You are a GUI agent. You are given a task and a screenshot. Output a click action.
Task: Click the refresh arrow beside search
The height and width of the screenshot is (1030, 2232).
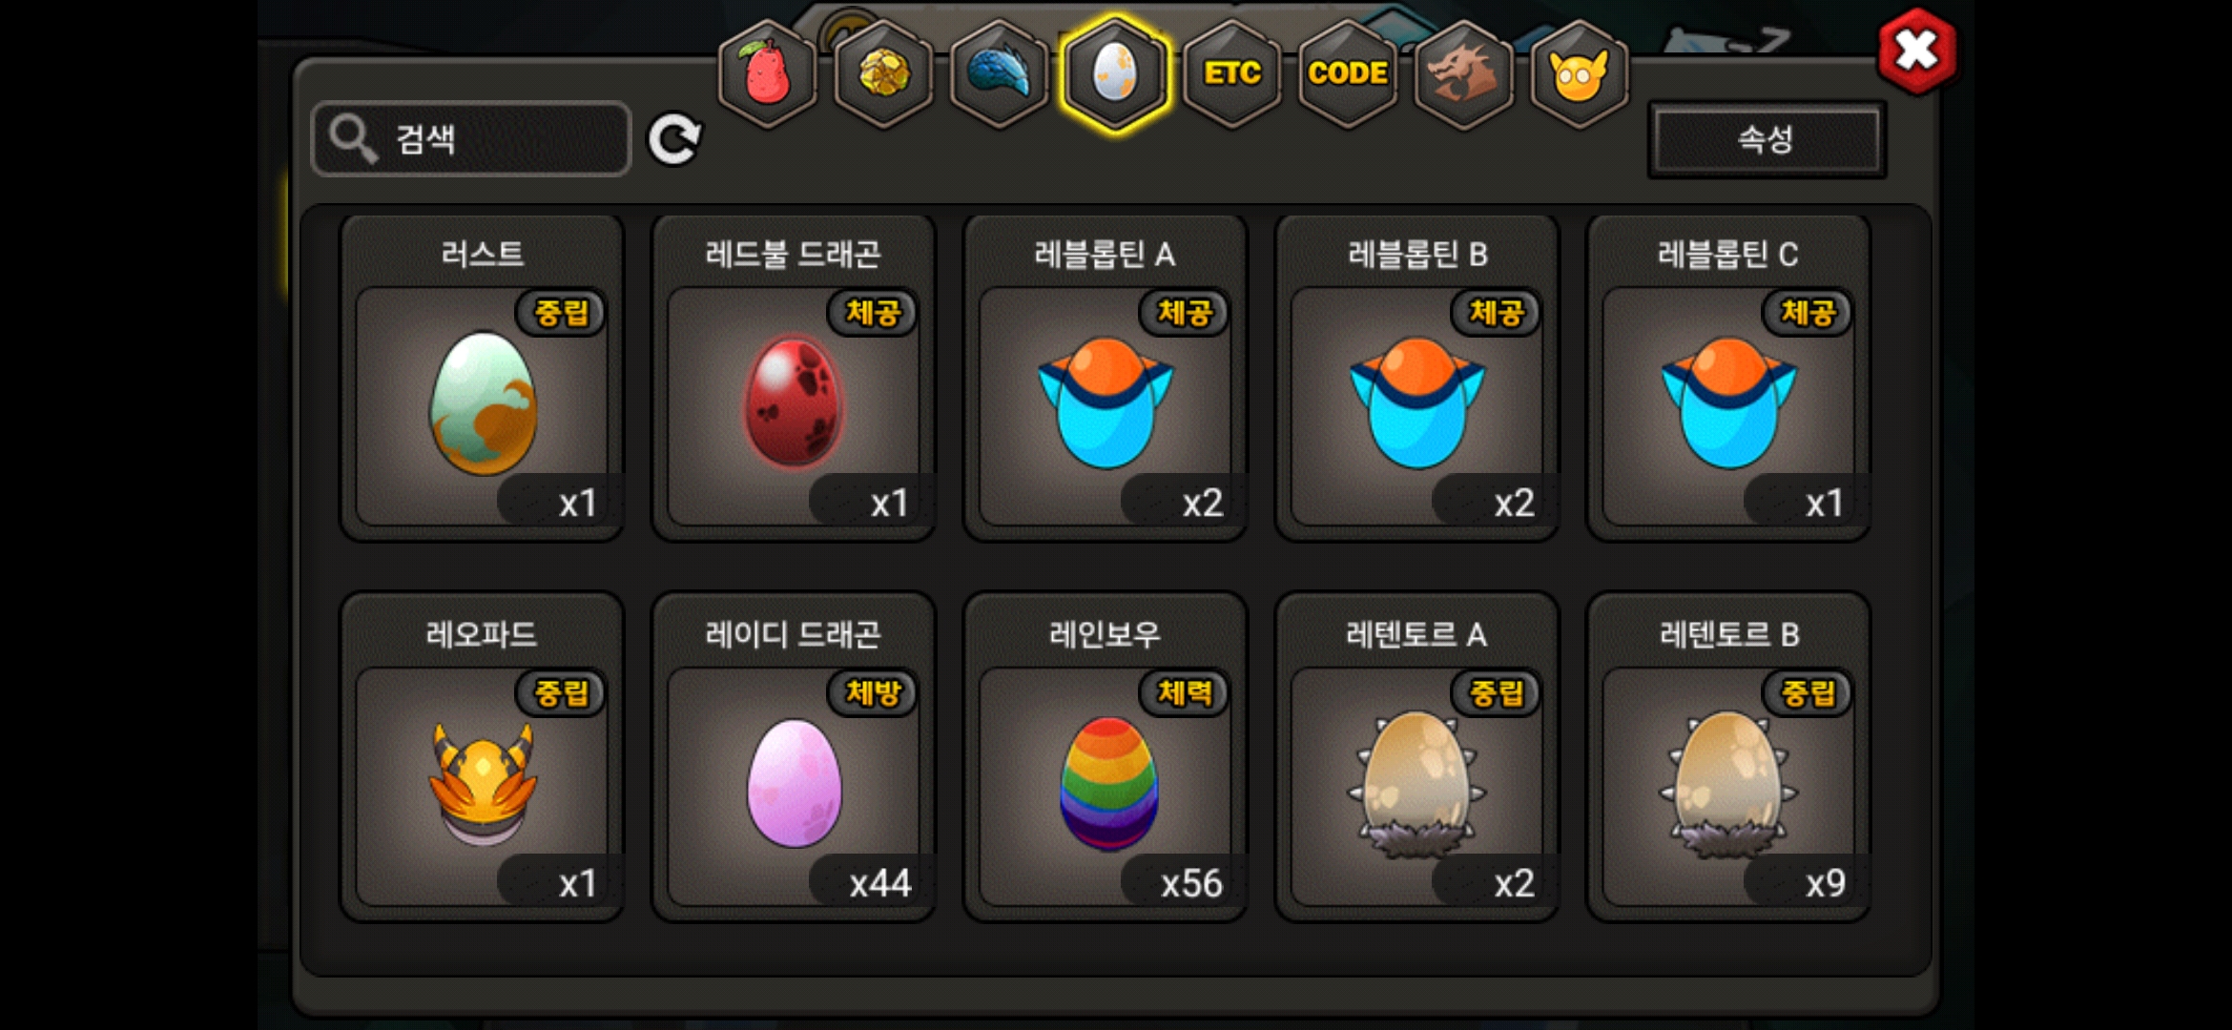click(x=674, y=139)
